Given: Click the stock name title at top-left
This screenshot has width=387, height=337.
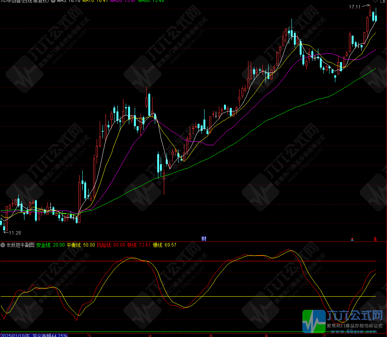Looking at the screenshot, I should pos(25,1).
